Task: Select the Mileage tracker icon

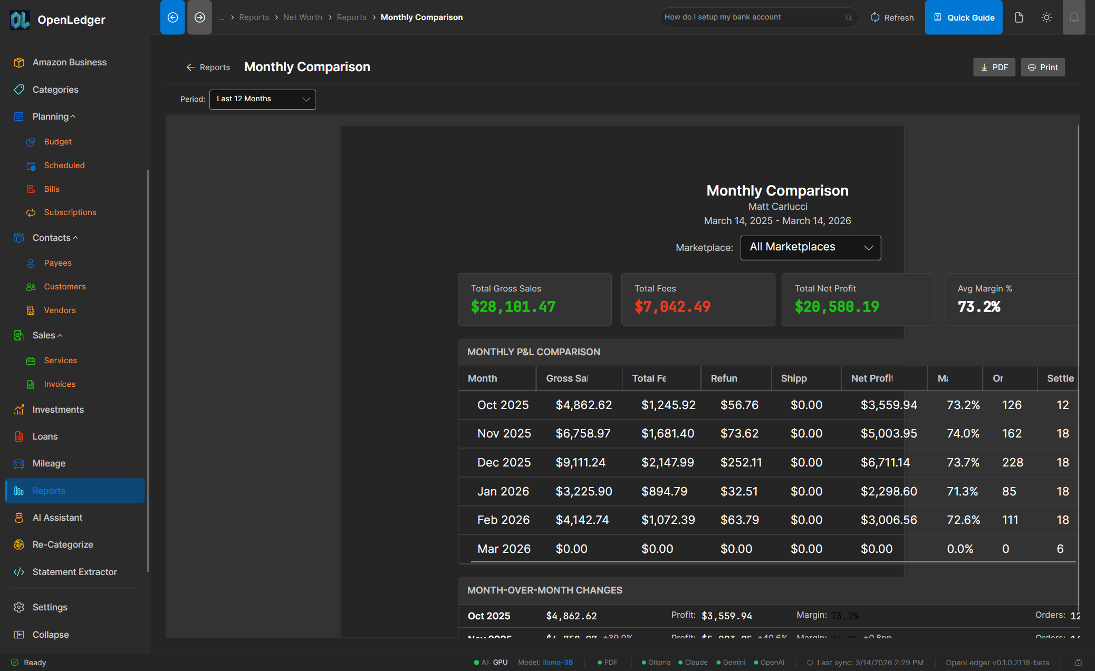Action: (x=19, y=463)
